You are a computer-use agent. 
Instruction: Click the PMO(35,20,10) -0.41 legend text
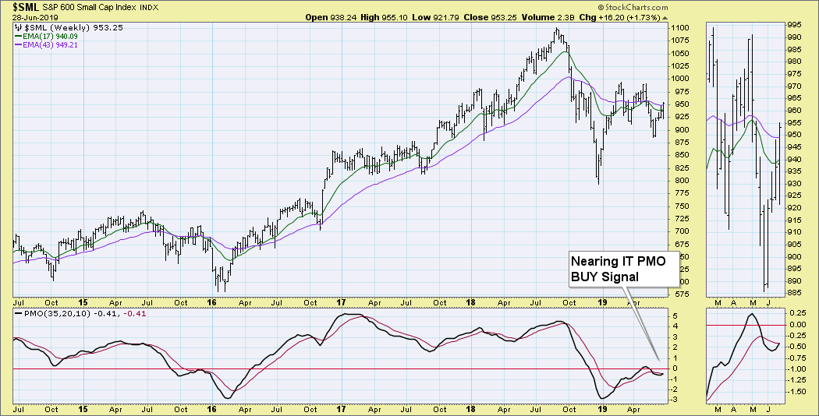[72, 314]
